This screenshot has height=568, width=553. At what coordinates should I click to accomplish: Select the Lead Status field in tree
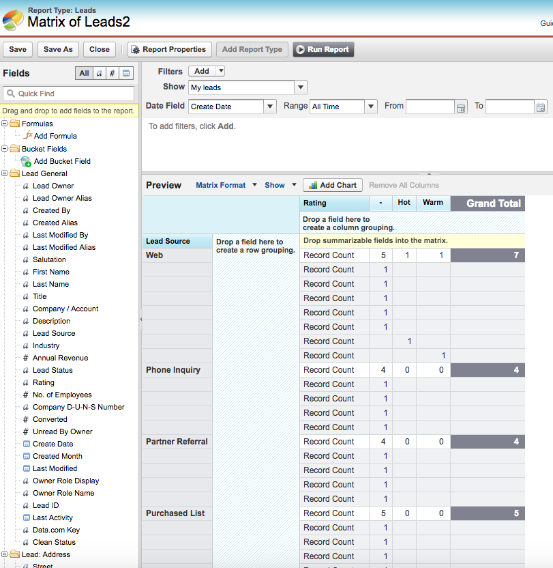tap(53, 370)
